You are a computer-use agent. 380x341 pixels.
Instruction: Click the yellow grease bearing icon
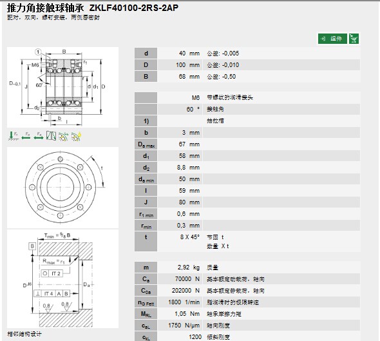(x=77, y=136)
